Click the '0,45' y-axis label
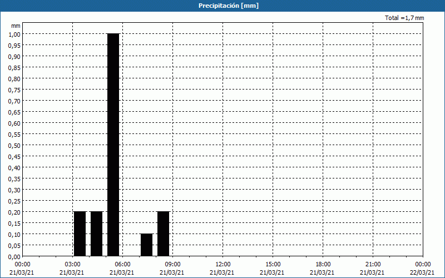The width and height of the screenshot is (445, 278). pyautogui.click(x=14, y=157)
